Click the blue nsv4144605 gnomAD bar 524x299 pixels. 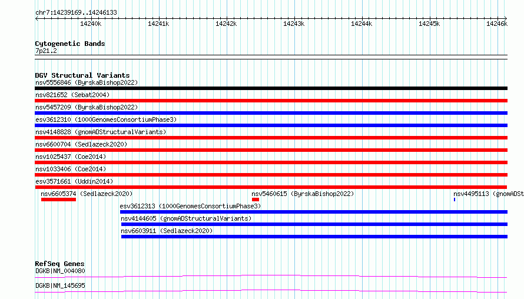point(314,224)
